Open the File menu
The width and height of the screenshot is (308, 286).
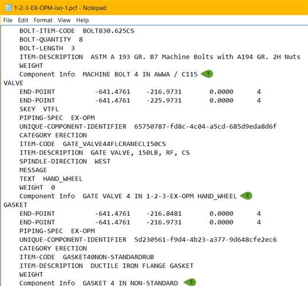(7, 20)
